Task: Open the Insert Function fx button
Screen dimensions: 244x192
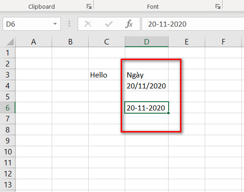Action: pyautogui.click(x=129, y=24)
